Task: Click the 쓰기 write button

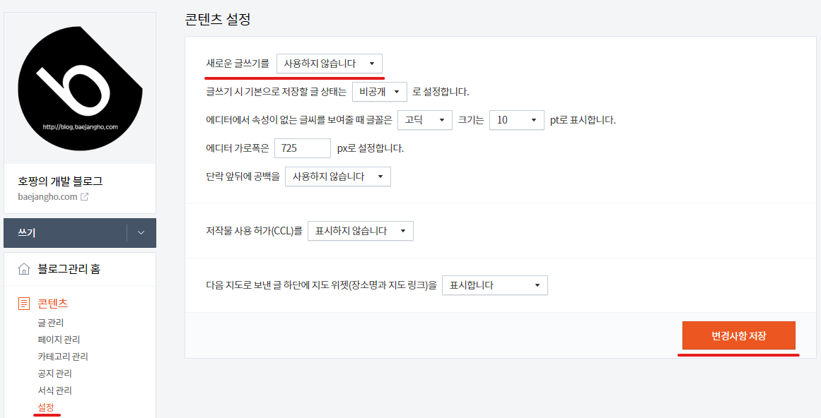Action: [66, 233]
